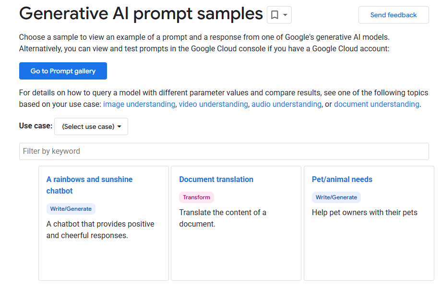Open the Document translation sample
This screenshot has height=286, width=441.
coord(216,179)
